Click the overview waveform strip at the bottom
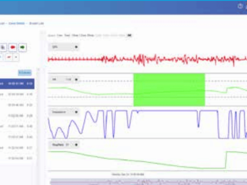The width and height of the screenshot is (247, 185). click(149, 182)
